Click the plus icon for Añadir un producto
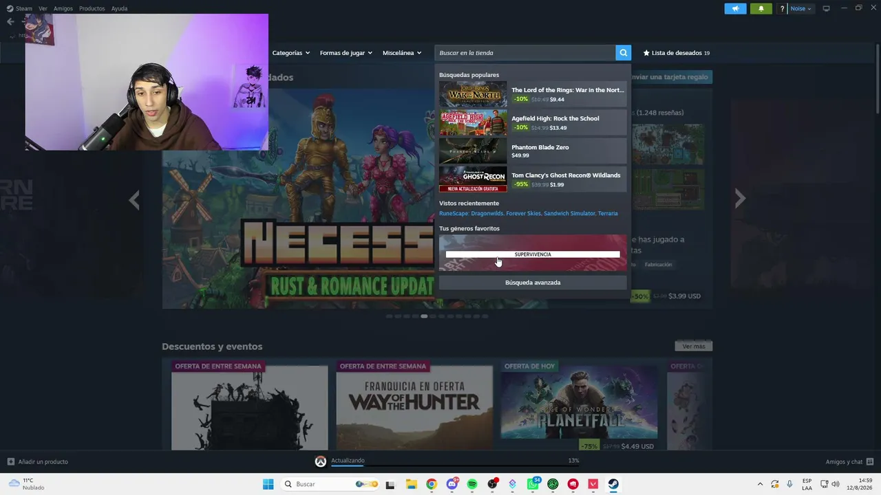Screen dimensions: 881x495 (10, 461)
